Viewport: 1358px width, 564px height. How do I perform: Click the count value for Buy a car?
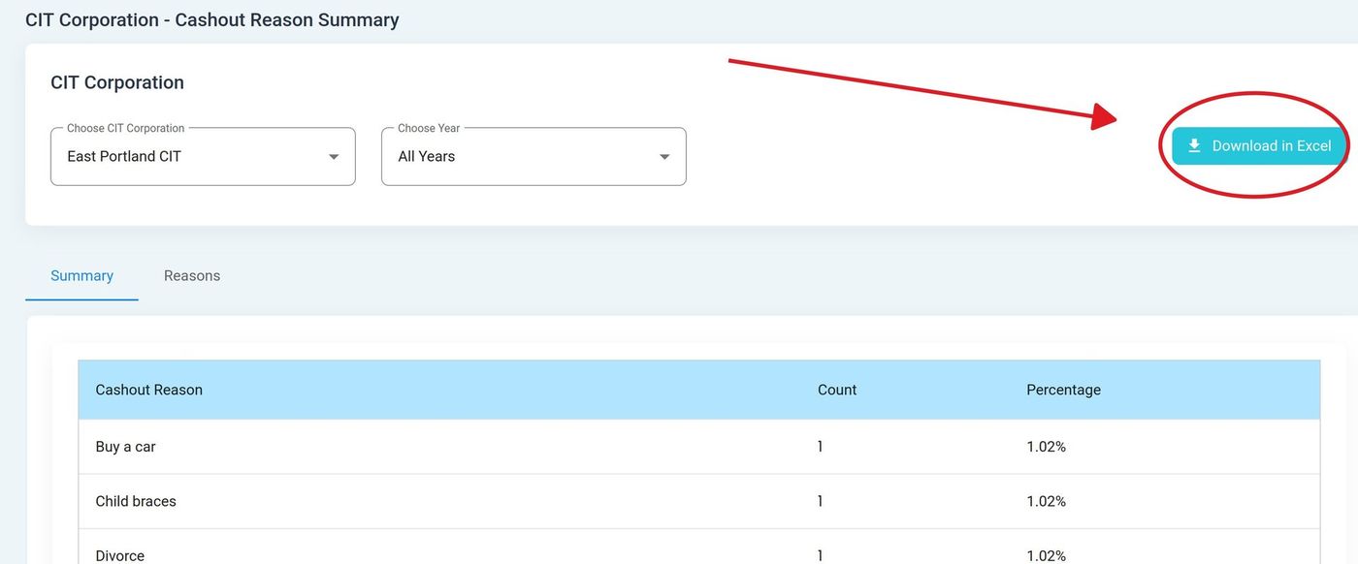[x=820, y=447]
